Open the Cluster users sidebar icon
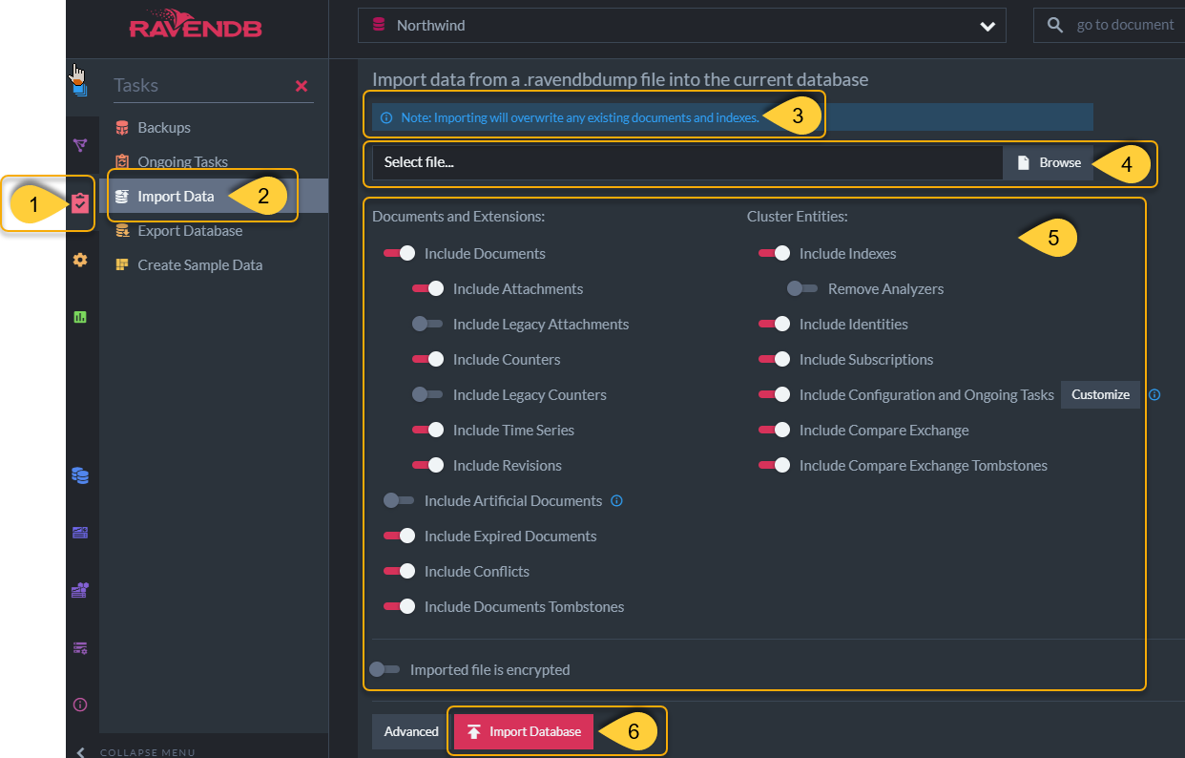The width and height of the screenshot is (1185, 758). point(80,590)
